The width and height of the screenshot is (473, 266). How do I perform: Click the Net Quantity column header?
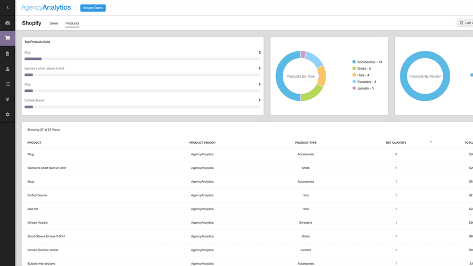click(396, 143)
